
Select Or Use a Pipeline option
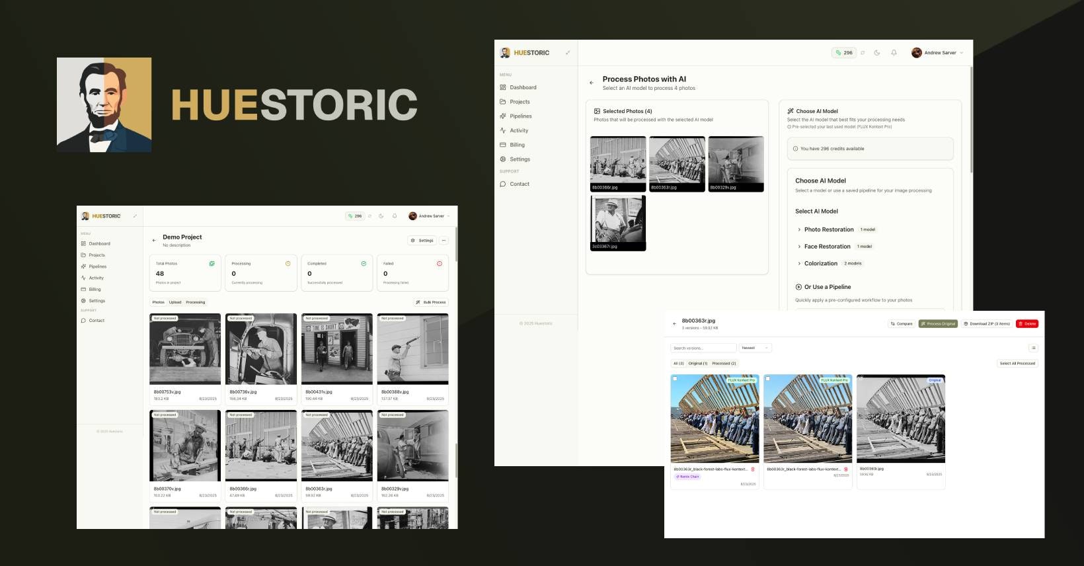click(823, 287)
